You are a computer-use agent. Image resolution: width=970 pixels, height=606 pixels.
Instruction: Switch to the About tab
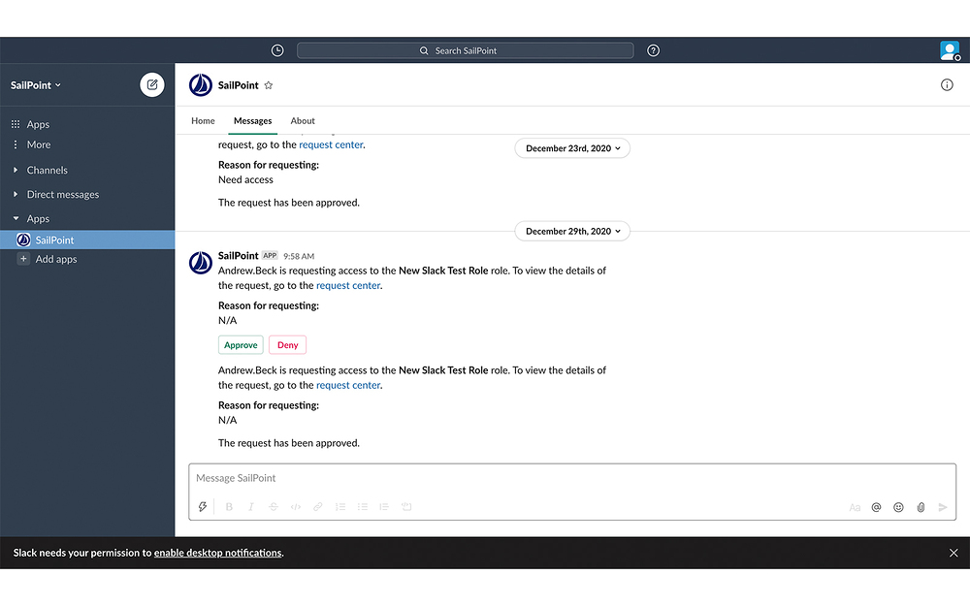[x=303, y=120]
